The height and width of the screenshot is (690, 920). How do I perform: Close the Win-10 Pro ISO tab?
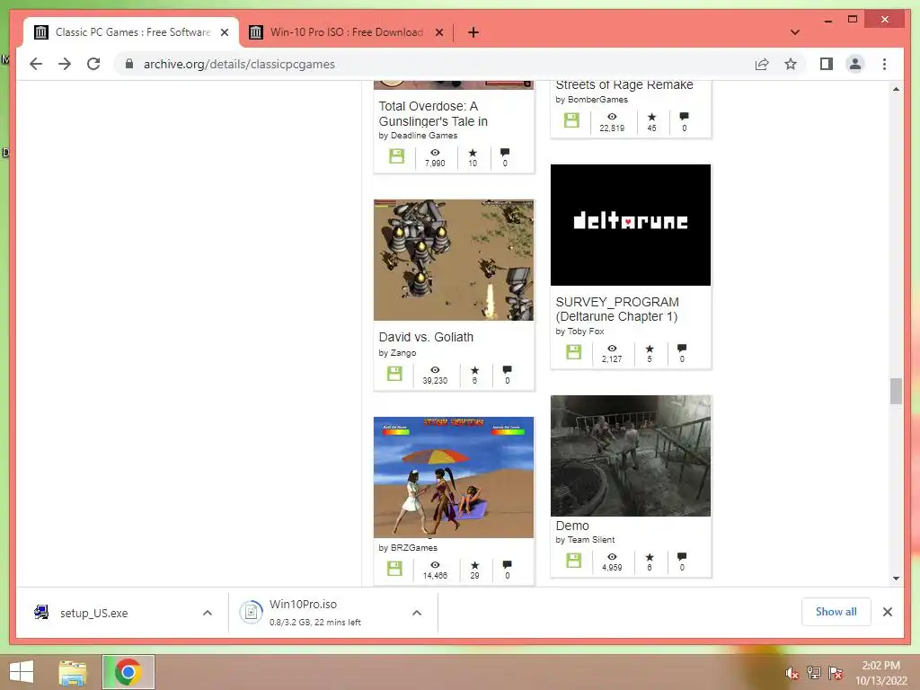click(438, 32)
